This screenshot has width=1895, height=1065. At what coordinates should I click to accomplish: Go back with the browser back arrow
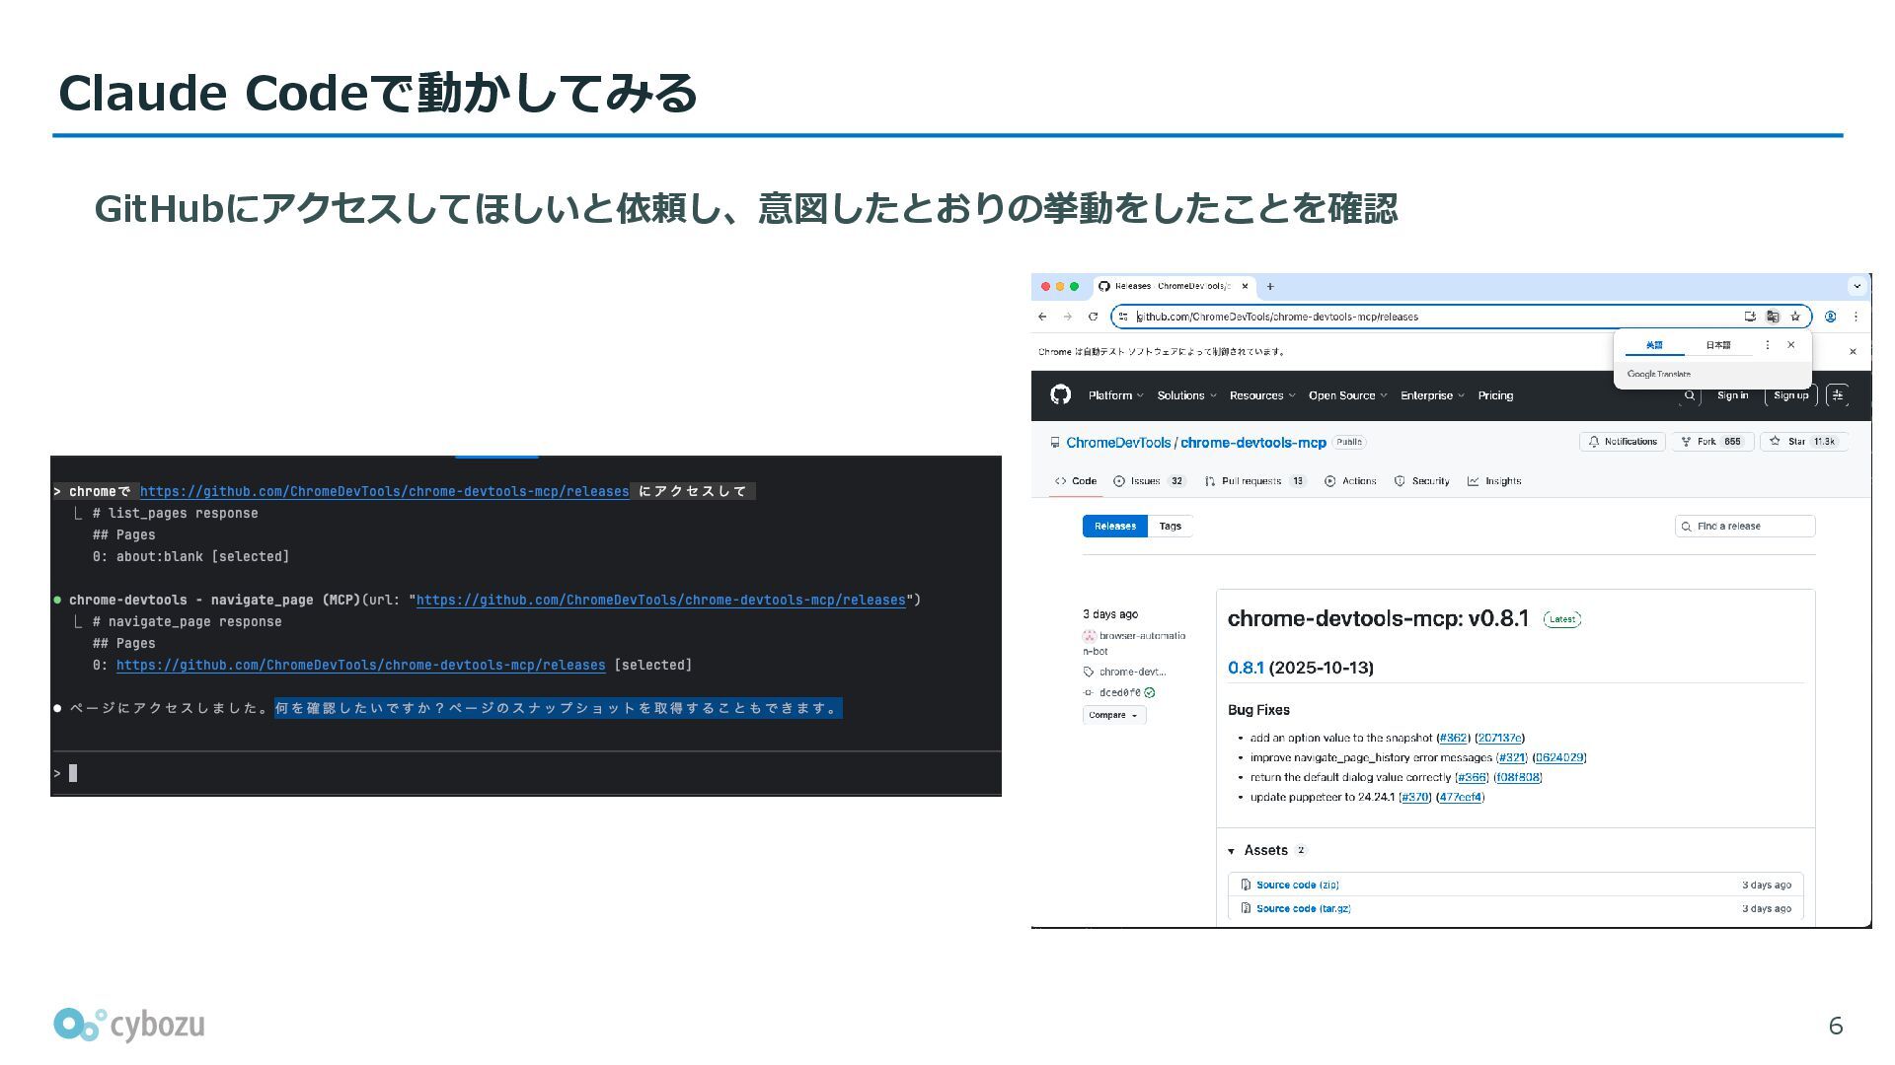(1042, 317)
